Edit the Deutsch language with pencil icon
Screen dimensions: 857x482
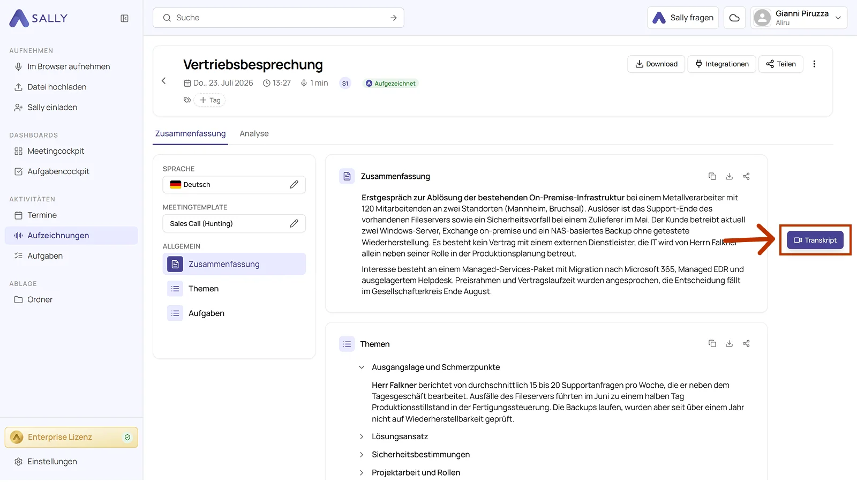tap(294, 184)
